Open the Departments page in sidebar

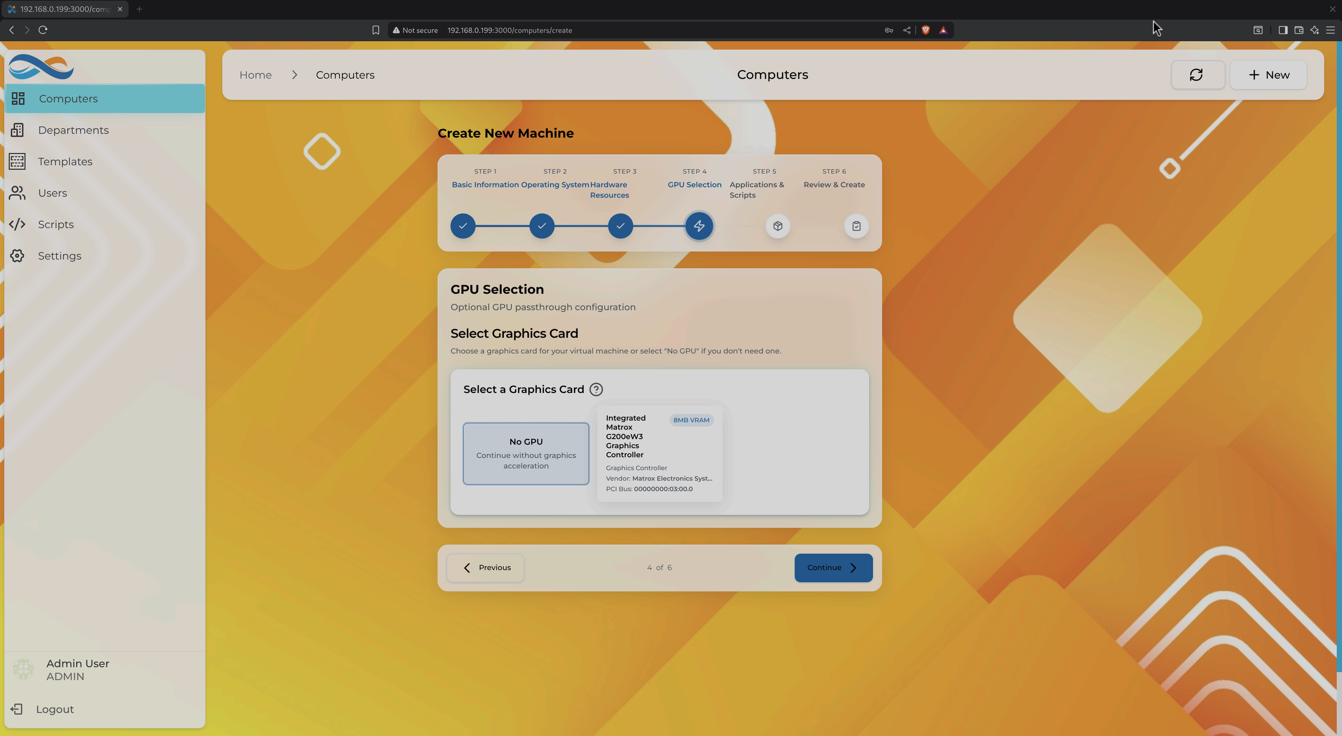click(73, 130)
